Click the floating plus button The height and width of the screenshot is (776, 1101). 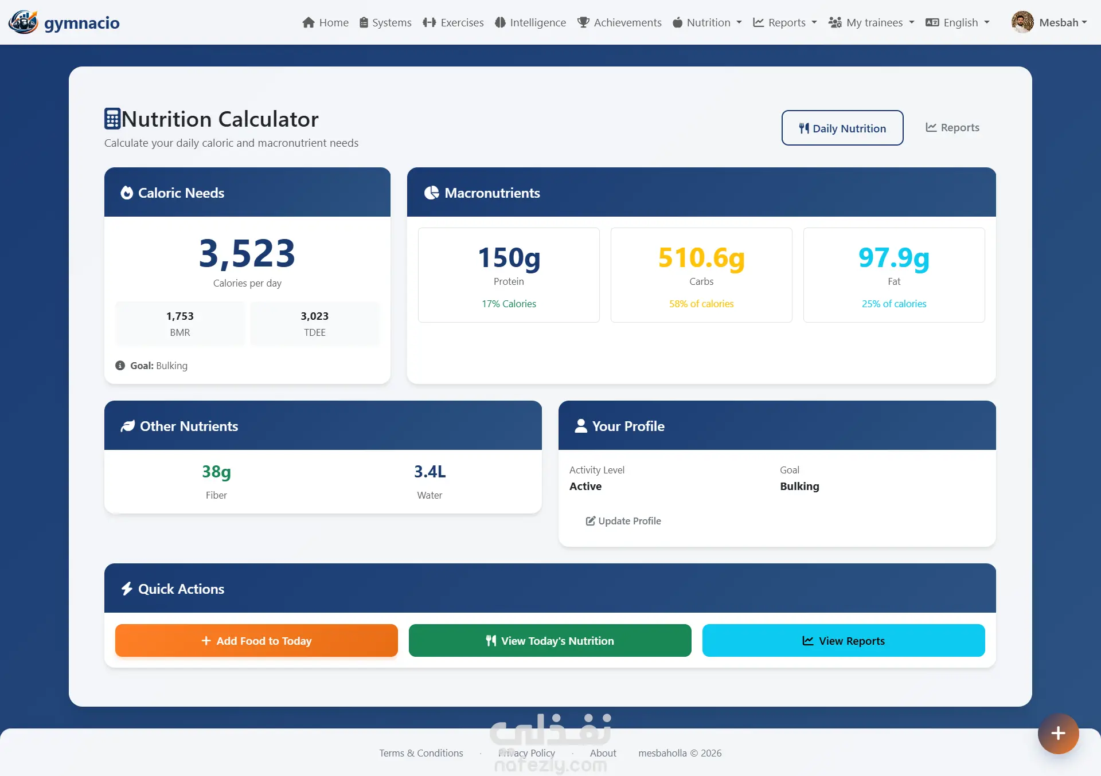point(1058,734)
